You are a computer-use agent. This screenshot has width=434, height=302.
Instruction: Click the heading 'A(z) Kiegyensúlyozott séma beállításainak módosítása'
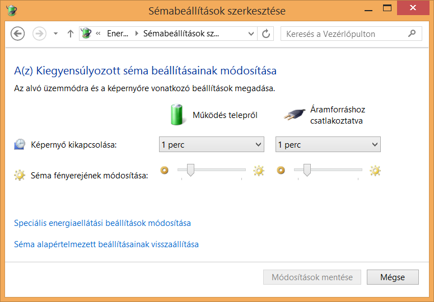tap(145, 70)
